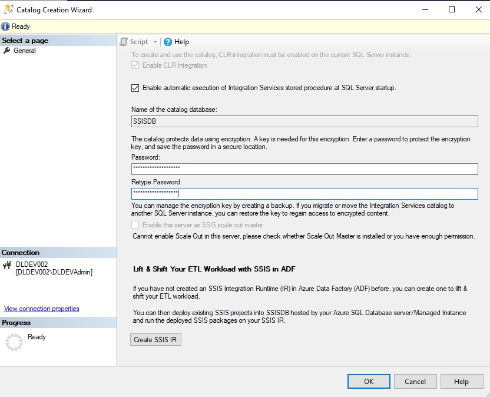Open the Script dropdown arrow
The height and width of the screenshot is (397, 490).
pos(155,42)
